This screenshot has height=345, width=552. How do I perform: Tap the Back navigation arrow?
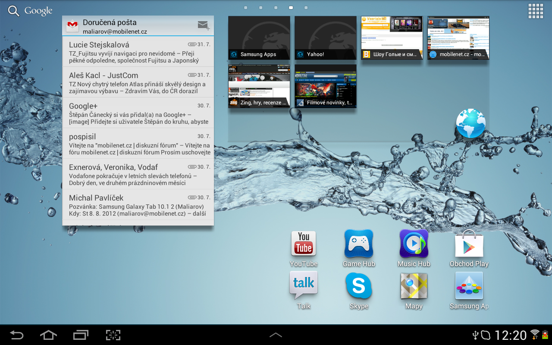pos(17,335)
